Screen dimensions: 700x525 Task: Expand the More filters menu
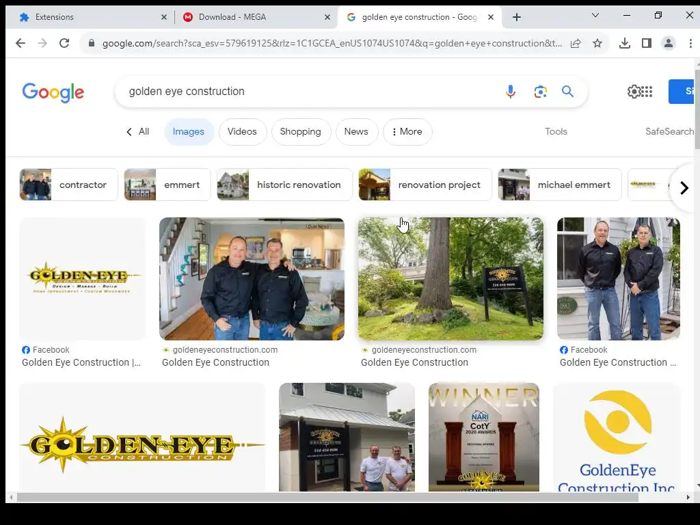tap(407, 132)
